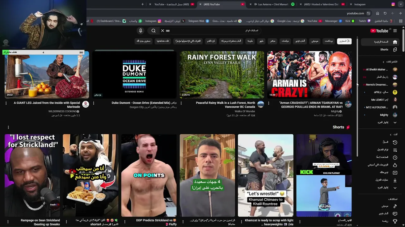Image resolution: width=405 pixels, height=227 pixels.
Task: Open options menu of Shorts shelf
Action: click(x=8, y=127)
